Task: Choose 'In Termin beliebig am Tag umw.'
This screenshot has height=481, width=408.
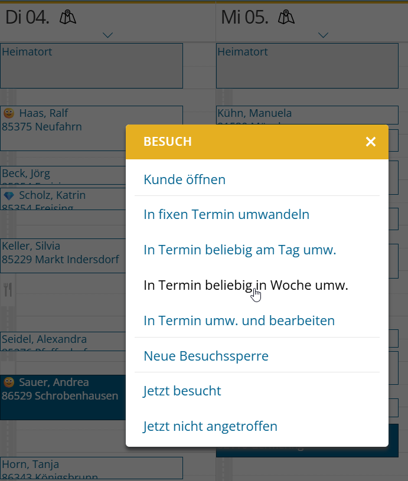Action: coord(240,250)
